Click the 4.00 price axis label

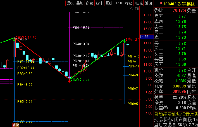[x=149, y=113]
